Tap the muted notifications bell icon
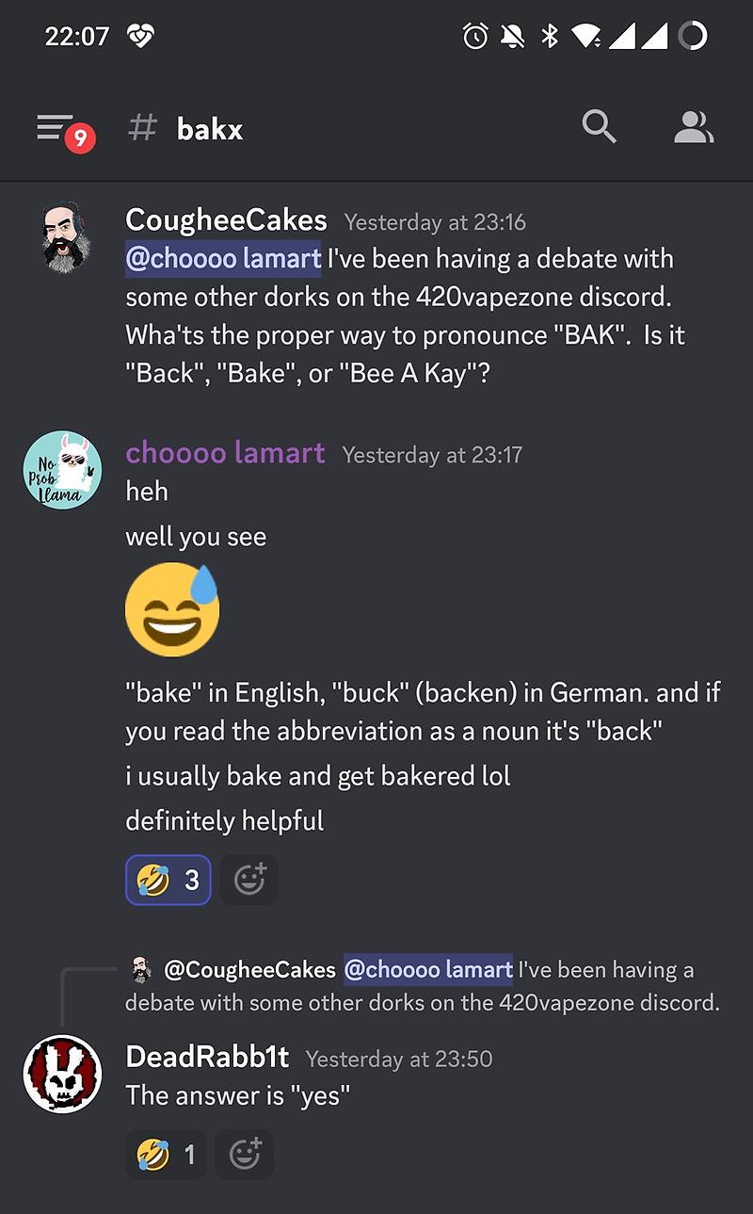The height and width of the screenshot is (1214, 753). [x=513, y=37]
